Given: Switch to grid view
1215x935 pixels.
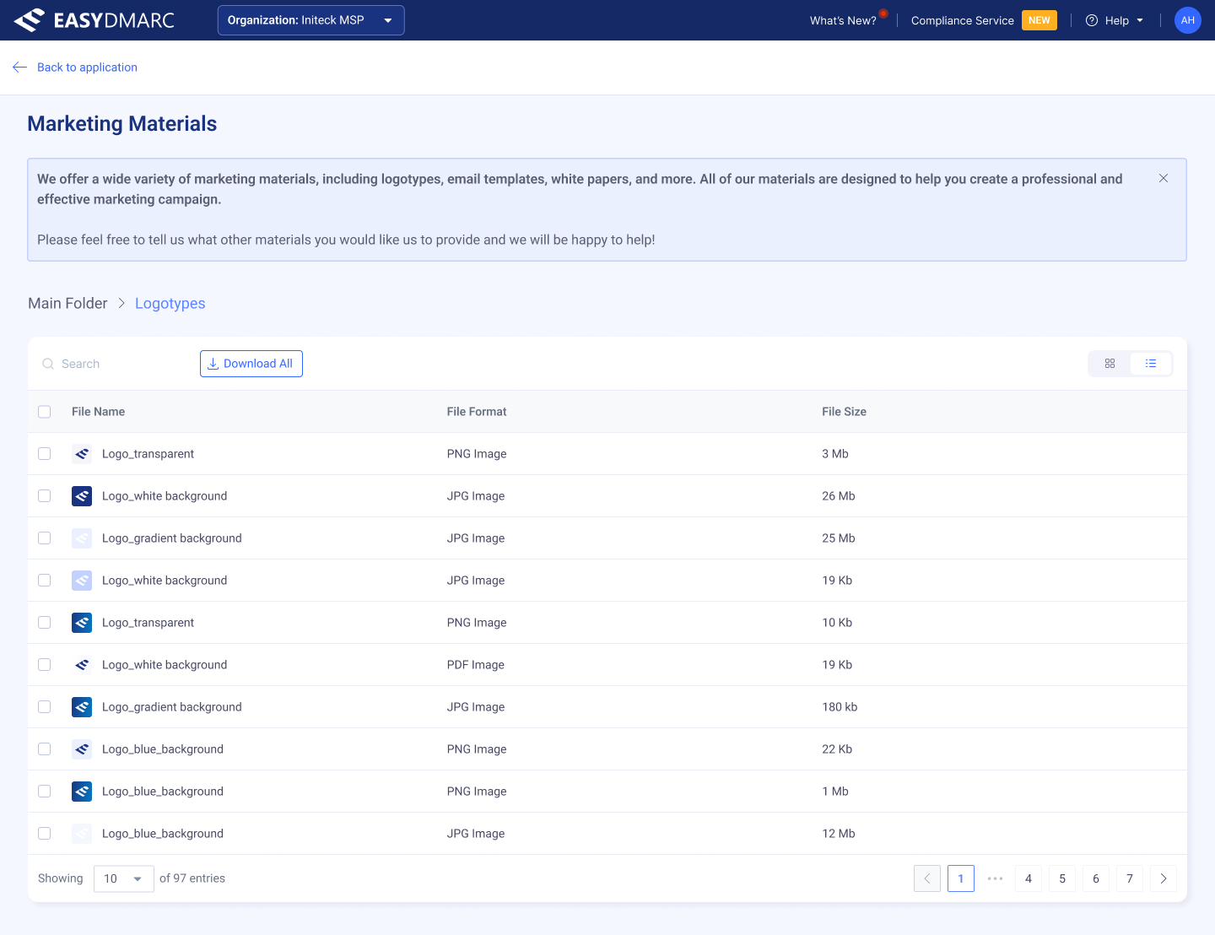Looking at the screenshot, I should [1110, 364].
